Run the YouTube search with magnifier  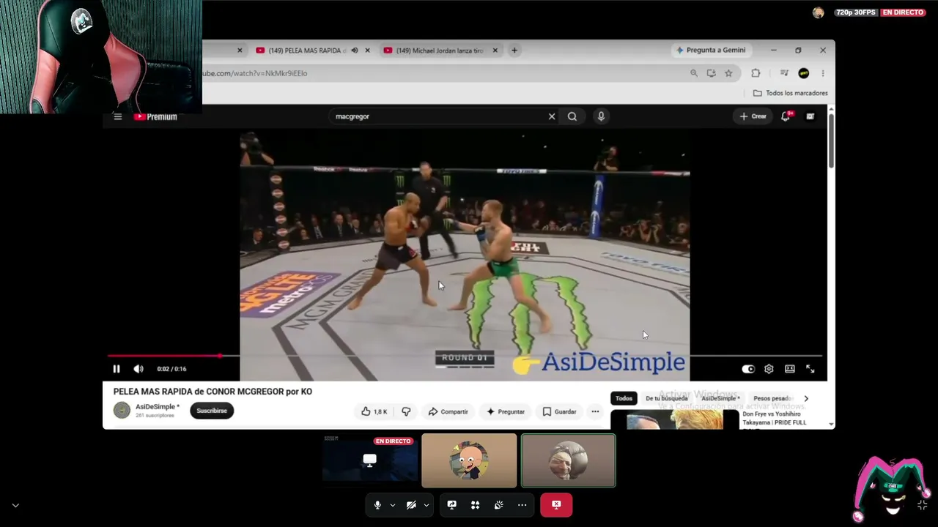pos(572,116)
